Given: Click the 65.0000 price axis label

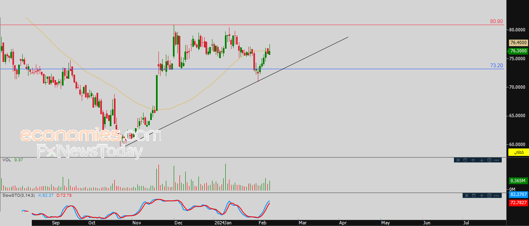Looking at the screenshot, I should [517, 115].
